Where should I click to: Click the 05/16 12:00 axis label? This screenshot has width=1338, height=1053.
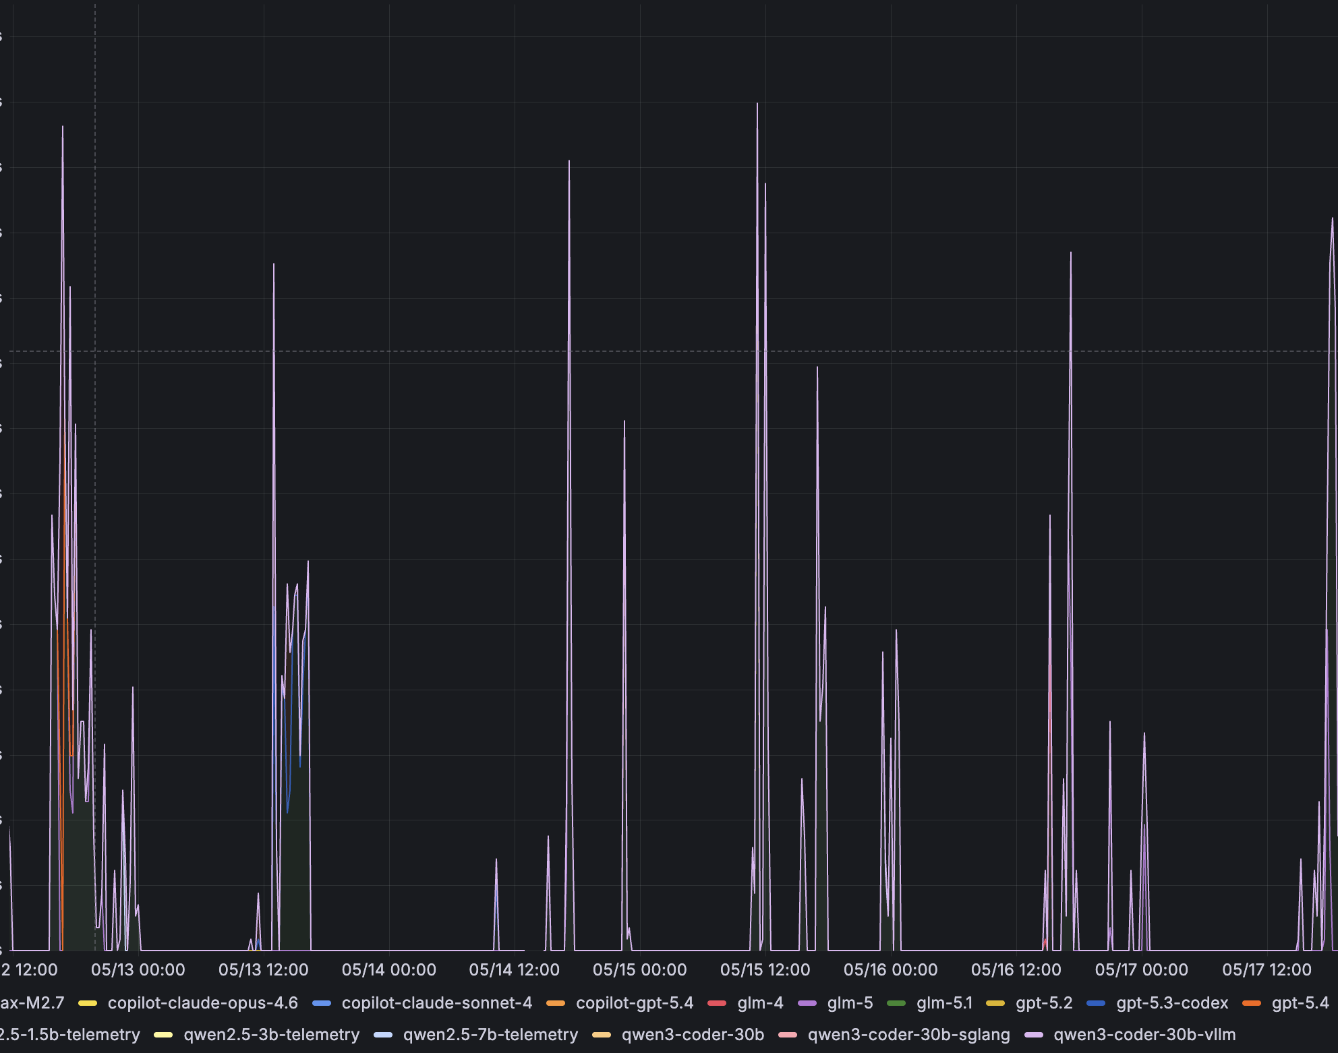click(1016, 970)
